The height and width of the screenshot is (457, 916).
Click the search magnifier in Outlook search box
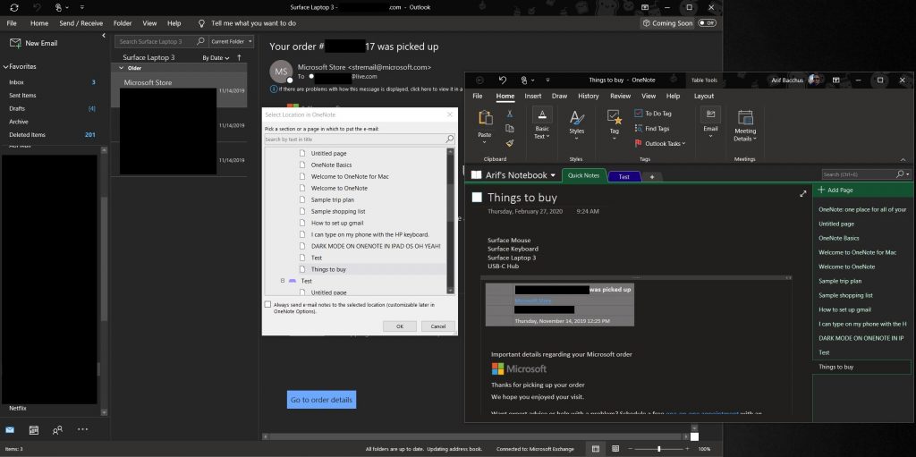pyautogui.click(x=200, y=41)
